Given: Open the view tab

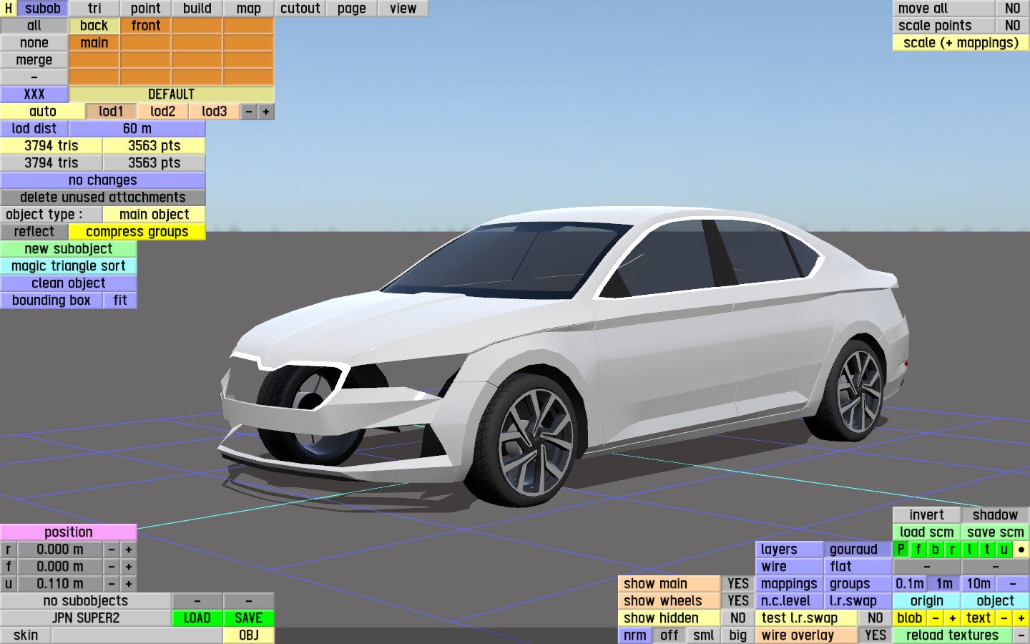Looking at the screenshot, I should [x=403, y=9].
